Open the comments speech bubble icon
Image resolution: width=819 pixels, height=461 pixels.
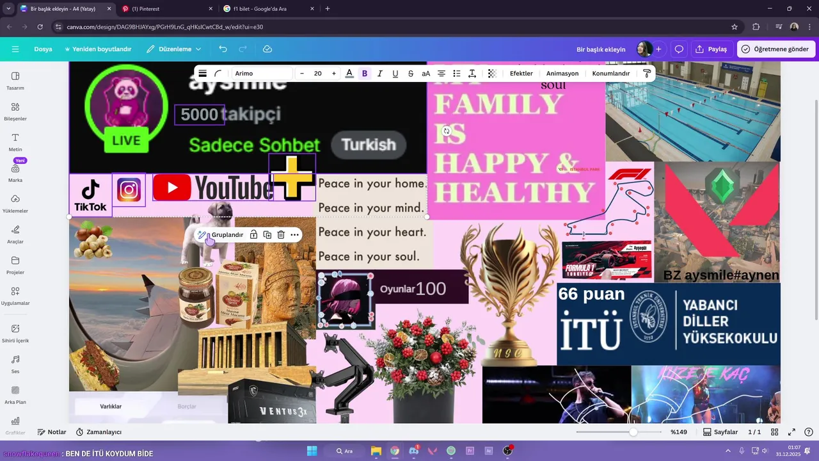pos(679,49)
